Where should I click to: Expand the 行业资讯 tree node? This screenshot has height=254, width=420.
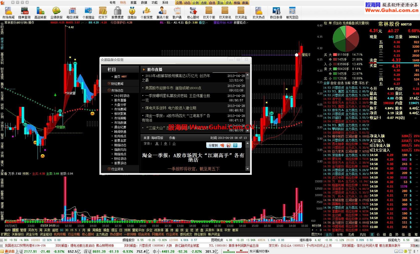(109, 169)
